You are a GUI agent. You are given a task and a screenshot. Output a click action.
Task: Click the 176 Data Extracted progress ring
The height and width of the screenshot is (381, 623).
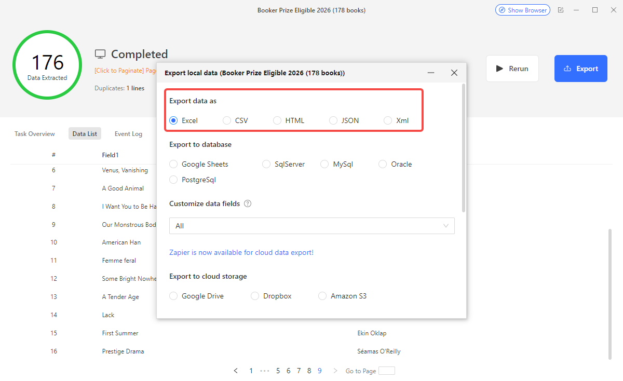[x=47, y=64]
